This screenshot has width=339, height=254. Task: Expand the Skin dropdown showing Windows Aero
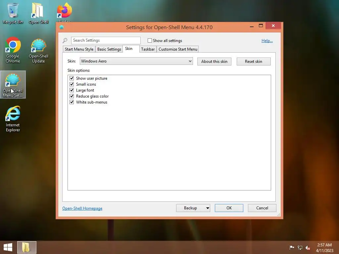[136, 61]
